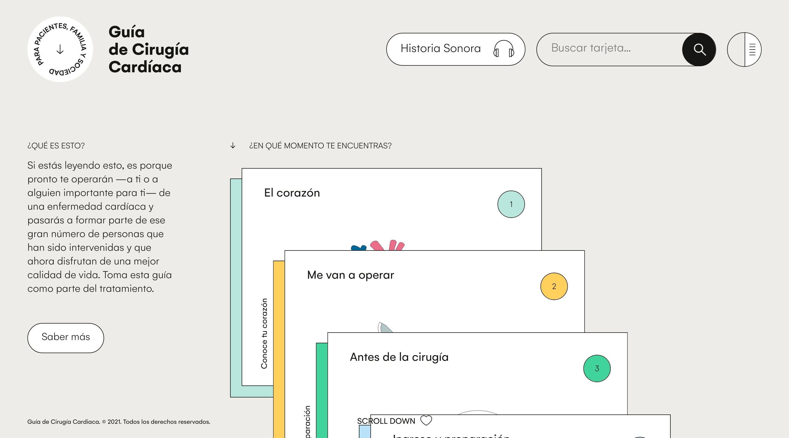Open the Antes de la cirugía card

click(x=399, y=357)
